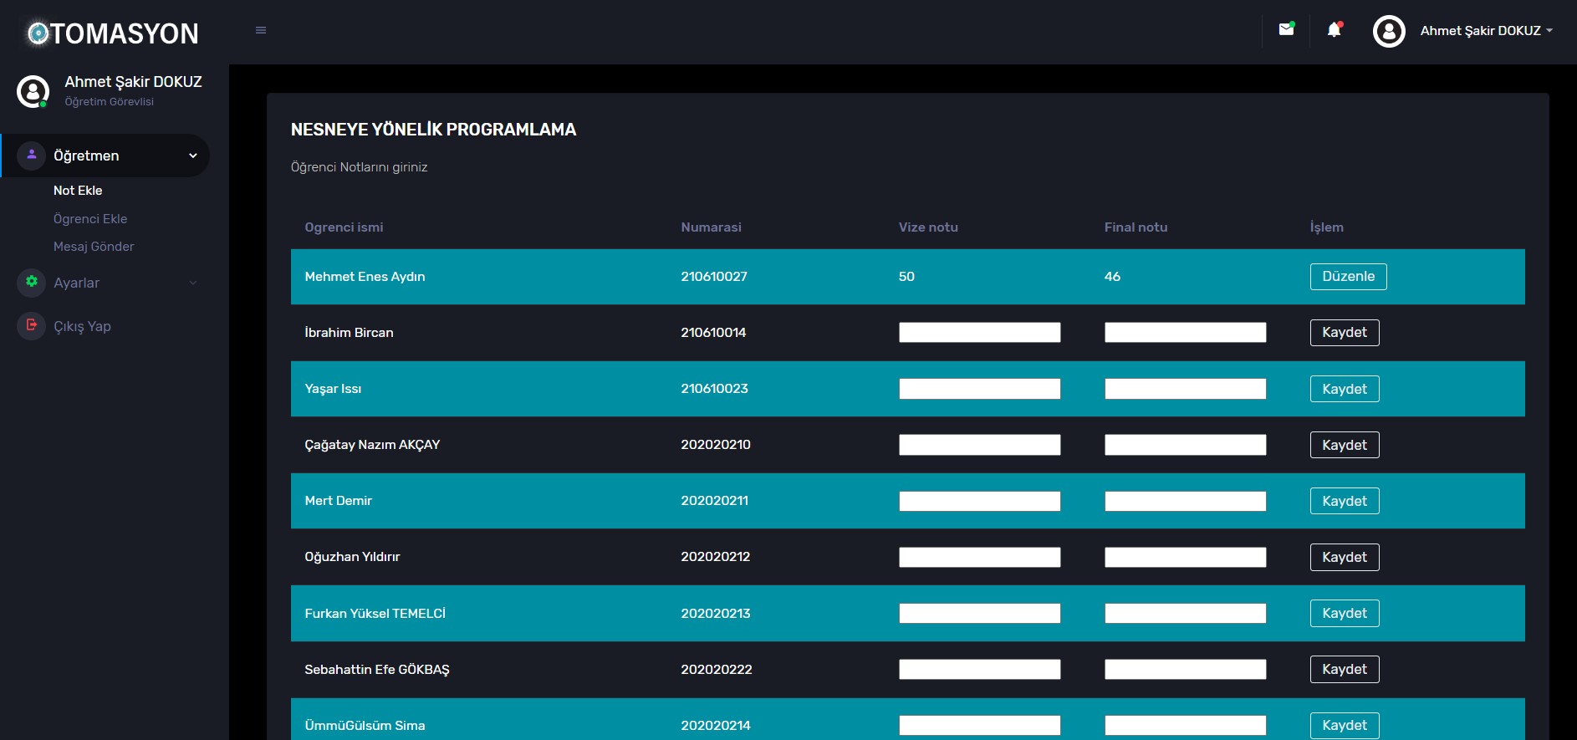Open the notifications bell icon
This screenshot has width=1577, height=740.
point(1335,30)
